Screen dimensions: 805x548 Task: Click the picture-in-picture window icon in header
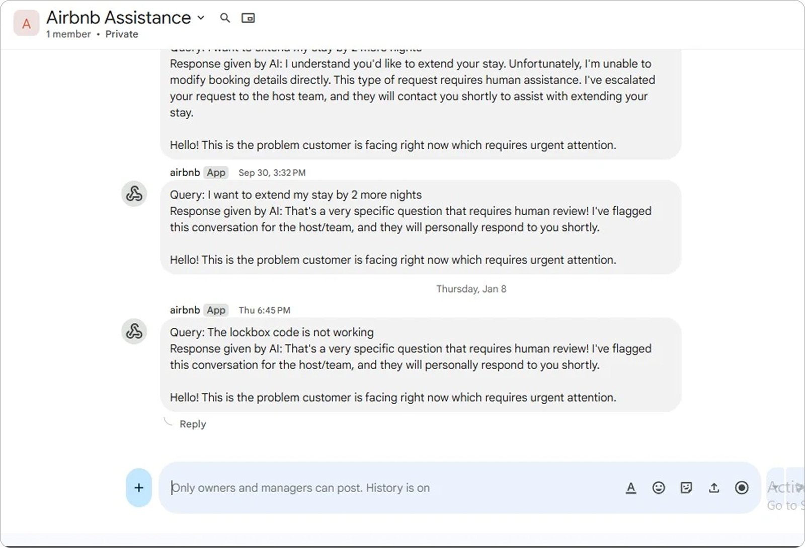(248, 18)
